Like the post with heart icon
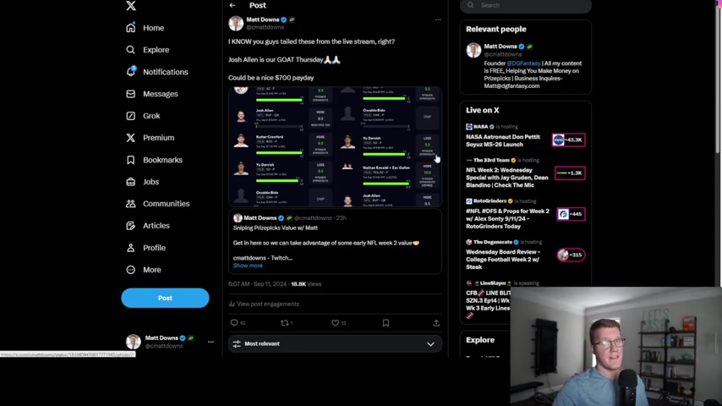Screen dimensions: 722x406 point(335,322)
